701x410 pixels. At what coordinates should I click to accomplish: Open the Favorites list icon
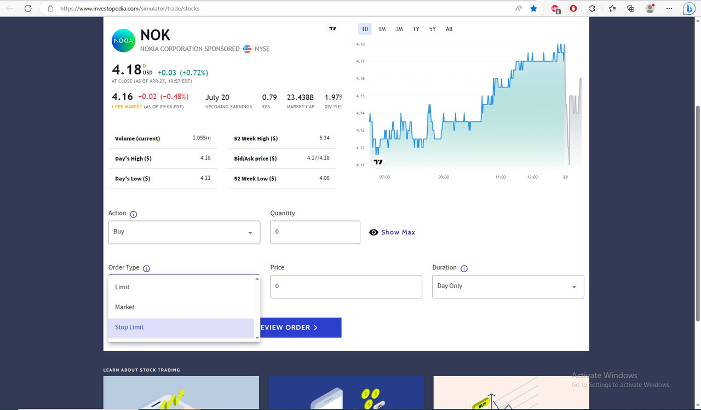pos(612,8)
